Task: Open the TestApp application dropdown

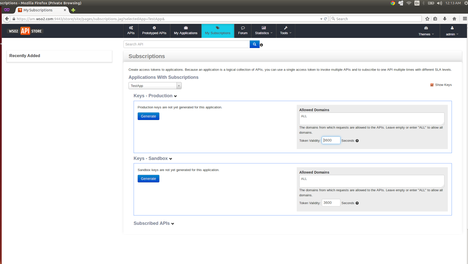Action: [x=155, y=86]
